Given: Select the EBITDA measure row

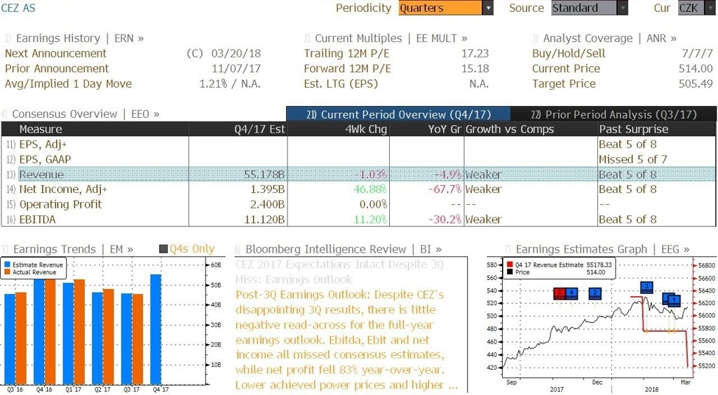Looking at the screenshot, I should coord(358,220).
